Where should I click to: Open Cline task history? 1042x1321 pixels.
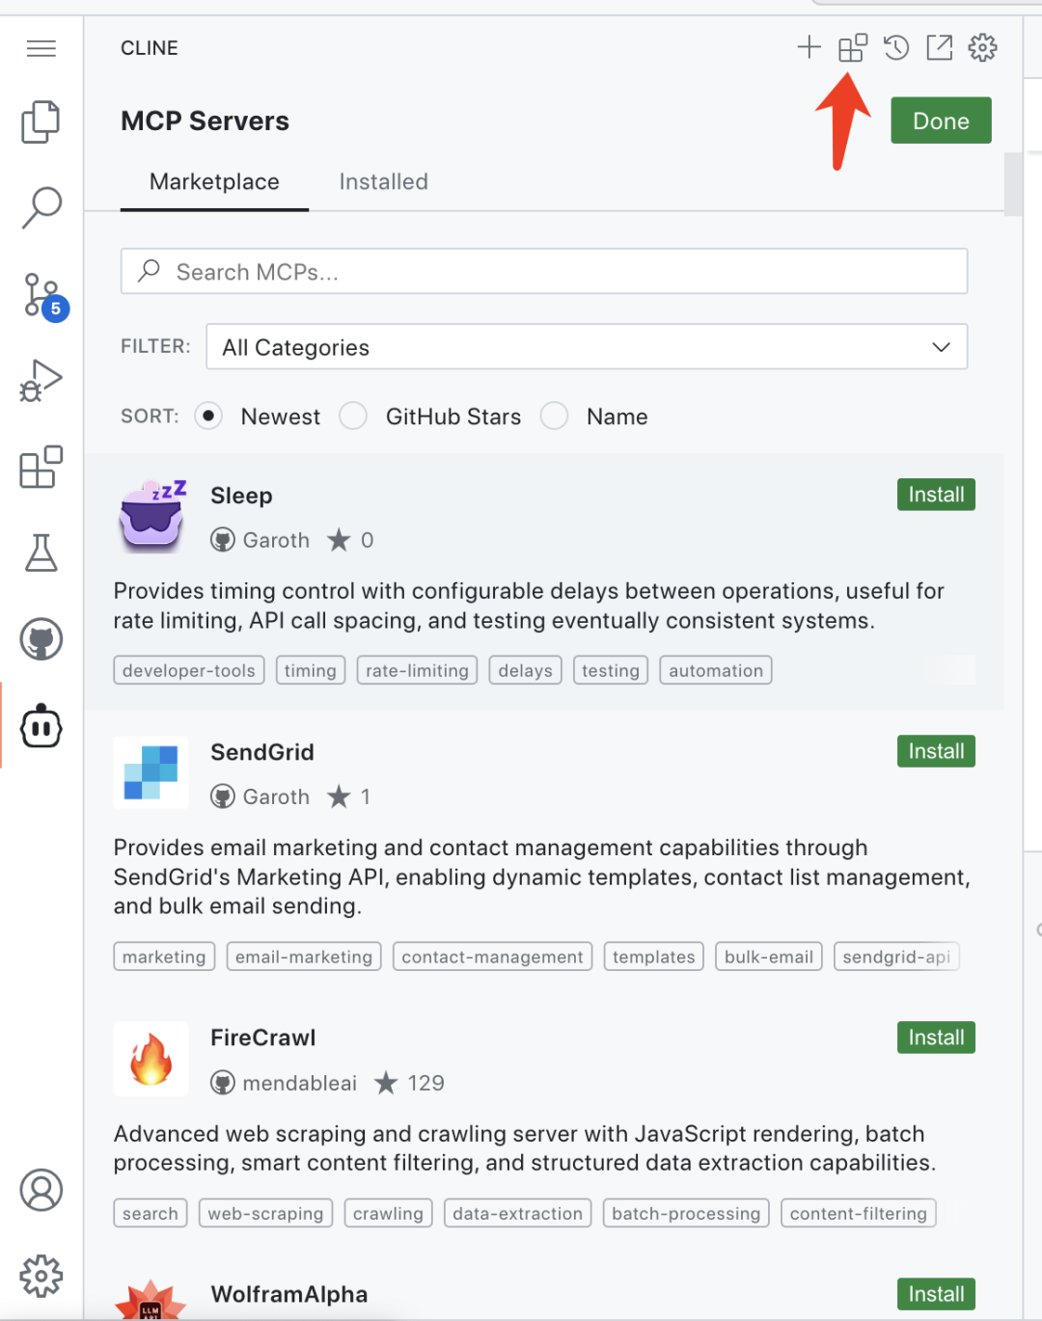pos(896,47)
